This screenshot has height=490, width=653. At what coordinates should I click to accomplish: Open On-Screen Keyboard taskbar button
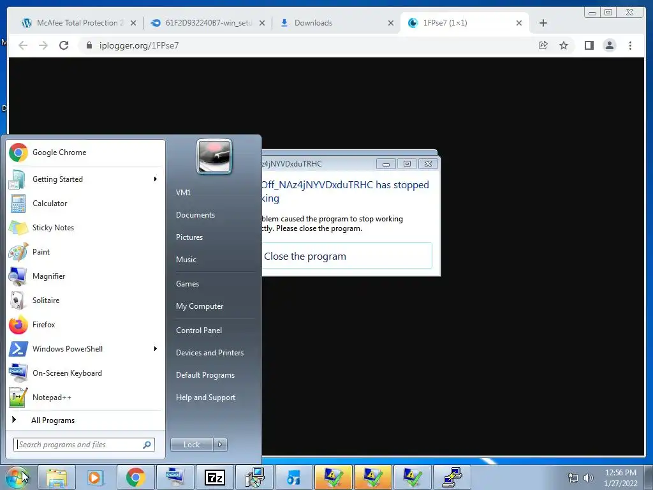click(175, 477)
